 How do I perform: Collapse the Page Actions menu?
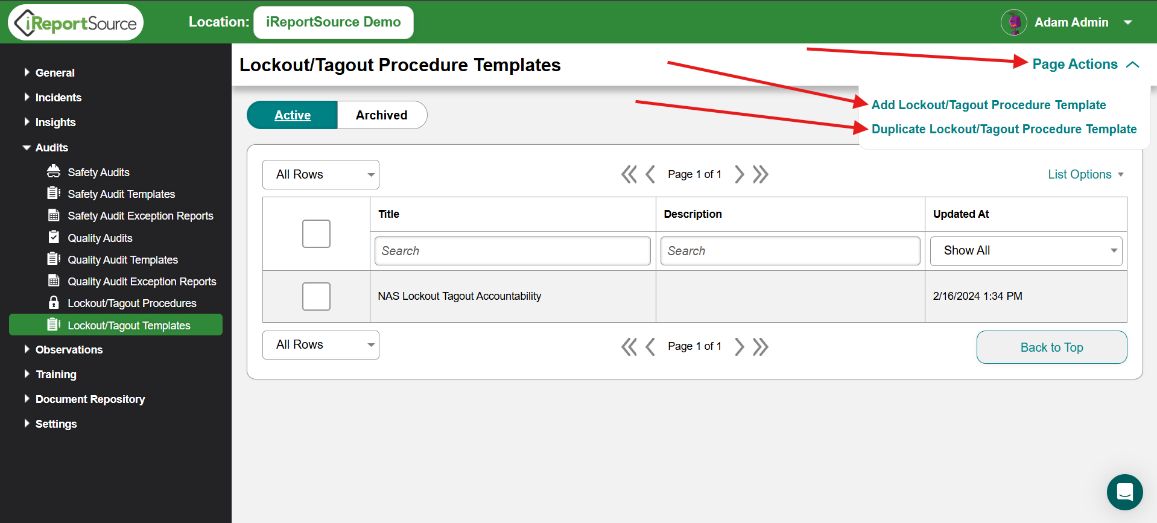tap(1086, 64)
